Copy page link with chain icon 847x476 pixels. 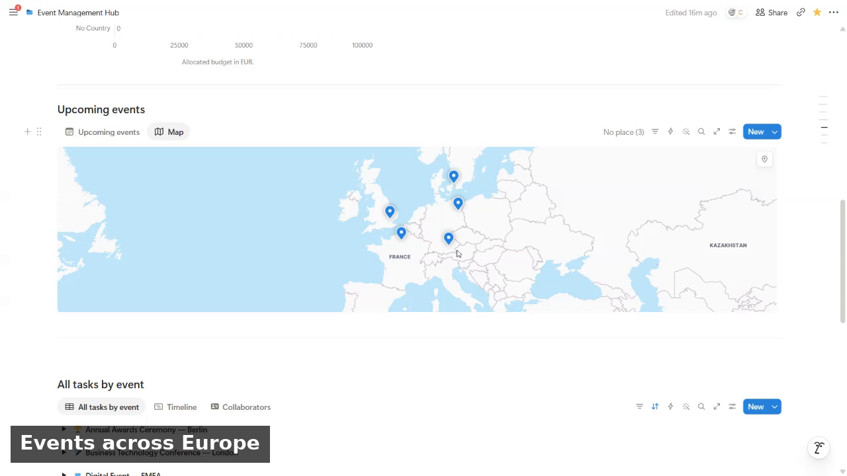coord(801,13)
